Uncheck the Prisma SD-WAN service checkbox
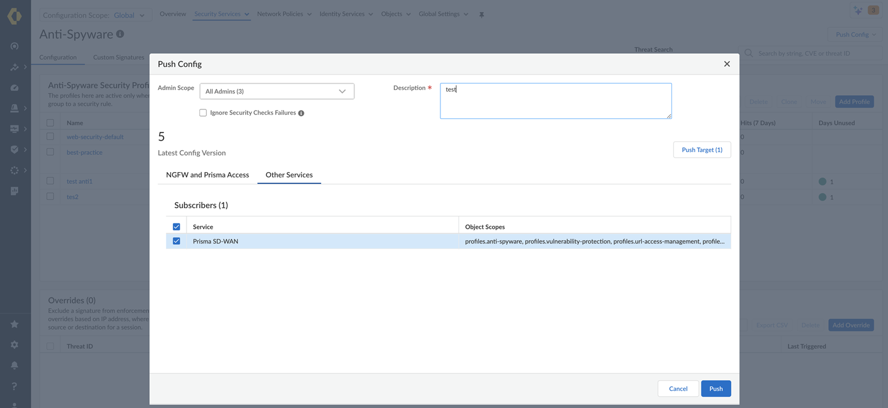The width and height of the screenshot is (888, 408). [x=176, y=241]
